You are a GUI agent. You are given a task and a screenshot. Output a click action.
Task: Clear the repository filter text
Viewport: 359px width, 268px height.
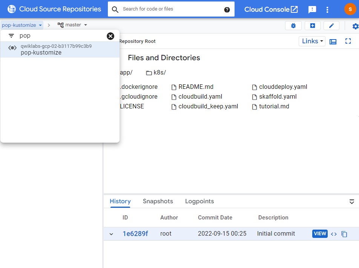click(x=110, y=36)
